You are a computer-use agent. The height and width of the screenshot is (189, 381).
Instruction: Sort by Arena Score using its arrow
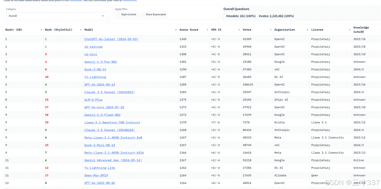207,30
